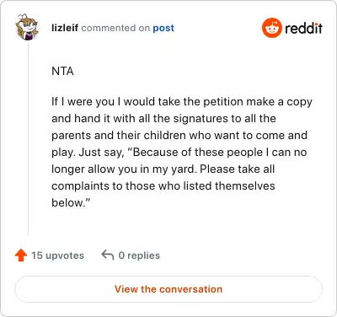This screenshot has width=337, height=317.
Task: Click the final word "below." in comment
Action: [x=71, y=202]
